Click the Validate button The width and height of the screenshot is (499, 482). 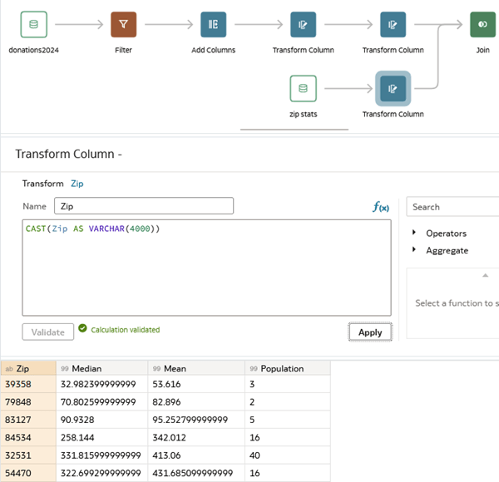(48, 332)
